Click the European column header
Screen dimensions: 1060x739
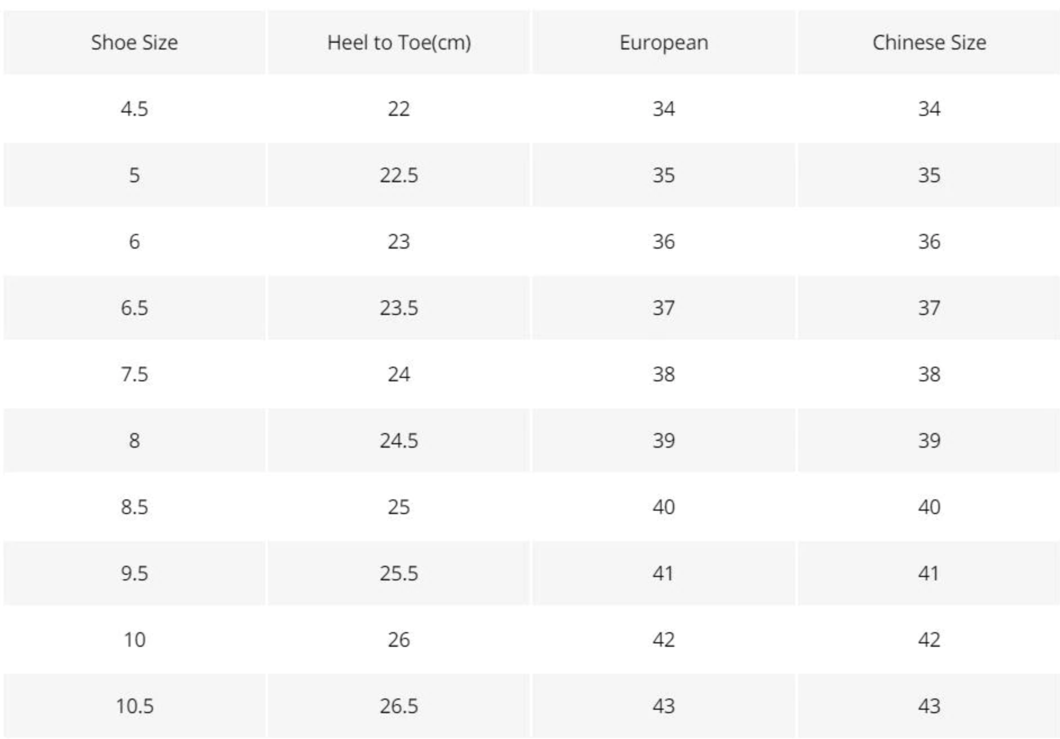pyautogui.click(x=664, y=43)
